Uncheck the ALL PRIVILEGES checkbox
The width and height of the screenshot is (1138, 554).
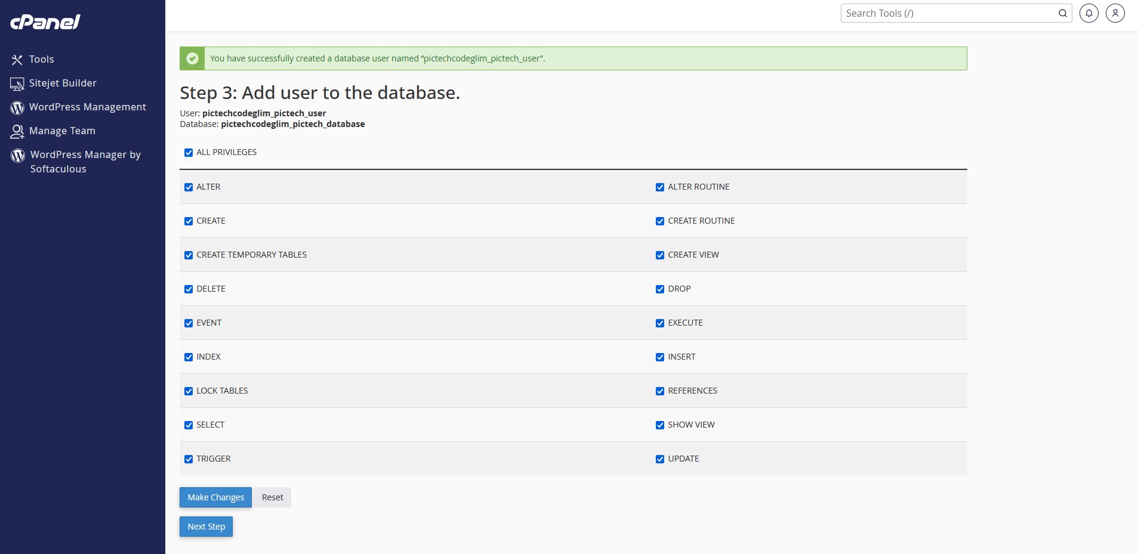189,153
